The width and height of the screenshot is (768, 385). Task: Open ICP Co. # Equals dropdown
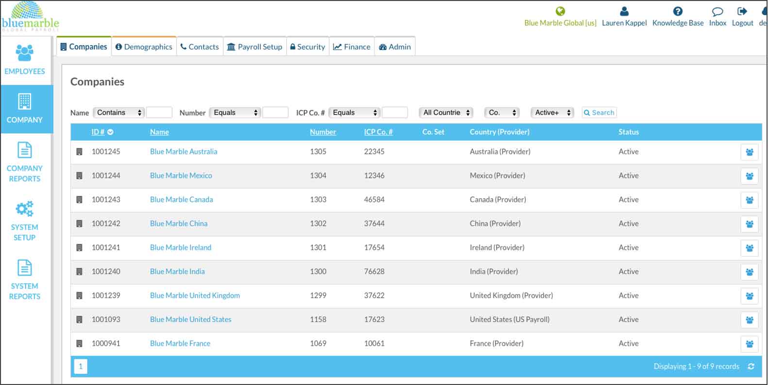click(x=354, y=112)
